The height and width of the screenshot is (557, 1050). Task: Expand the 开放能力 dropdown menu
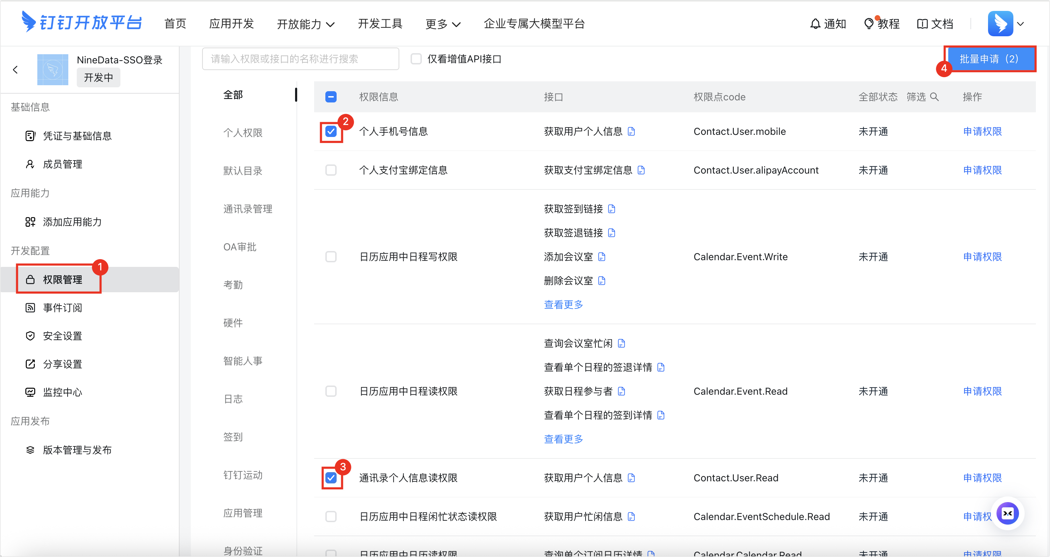(306, 24)
